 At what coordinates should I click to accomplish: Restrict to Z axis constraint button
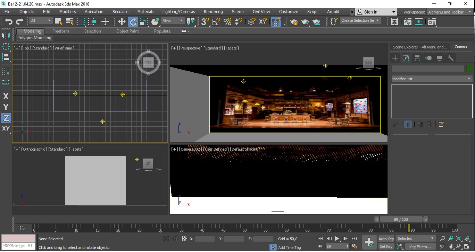[6, 118]
